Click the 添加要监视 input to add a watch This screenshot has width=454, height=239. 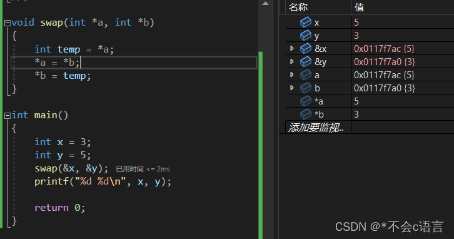coord(318,127)
